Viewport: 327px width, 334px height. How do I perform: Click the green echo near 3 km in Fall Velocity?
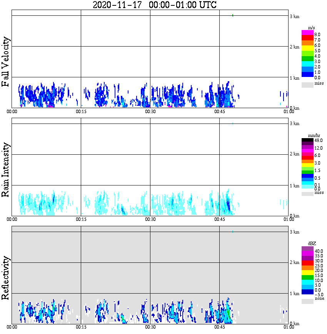(x=233, y=15)
